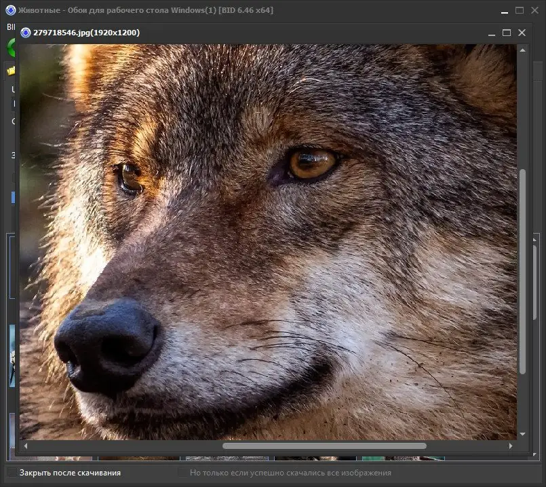
Task: Close the main BID application window
Action: pos(535,10)
